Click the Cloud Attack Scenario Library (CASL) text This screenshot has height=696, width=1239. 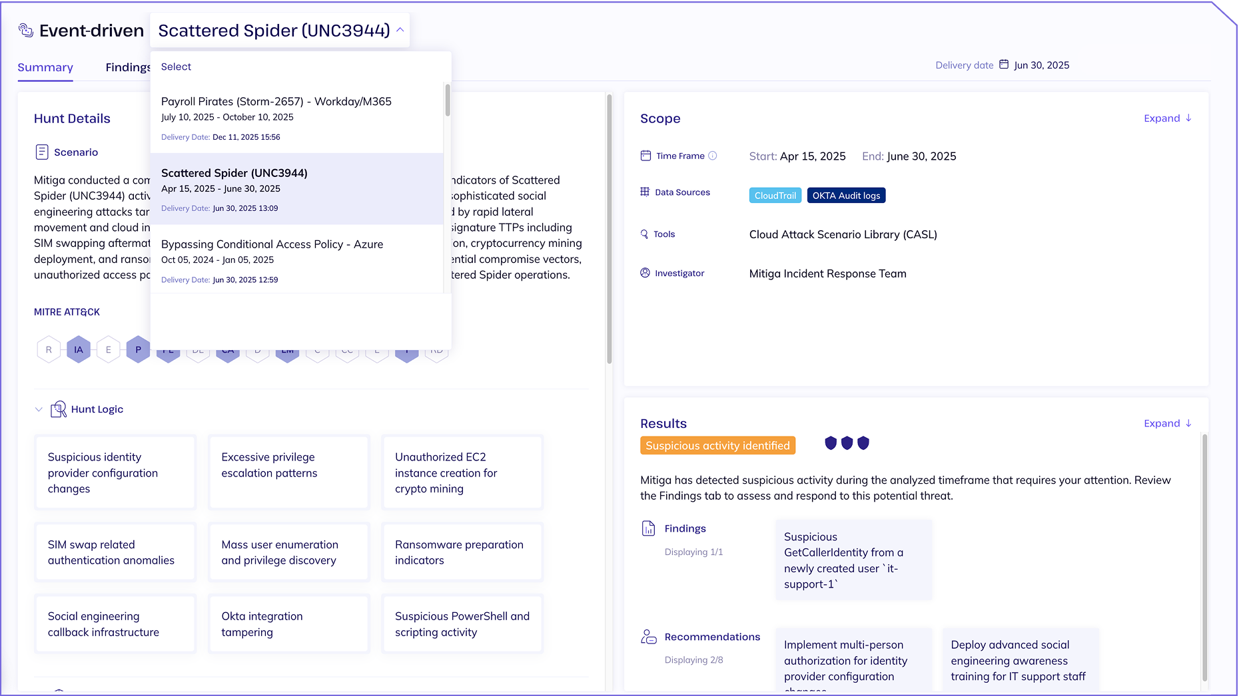pos(843,234)
